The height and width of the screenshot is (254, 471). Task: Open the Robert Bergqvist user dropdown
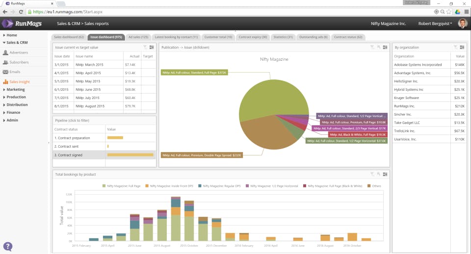point(435,24)
